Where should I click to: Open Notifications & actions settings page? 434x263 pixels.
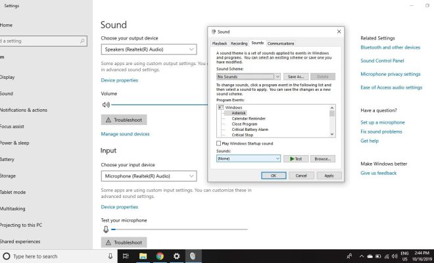(24, 110)
